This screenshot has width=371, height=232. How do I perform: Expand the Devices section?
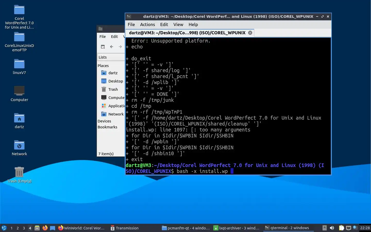coord(104,121)
